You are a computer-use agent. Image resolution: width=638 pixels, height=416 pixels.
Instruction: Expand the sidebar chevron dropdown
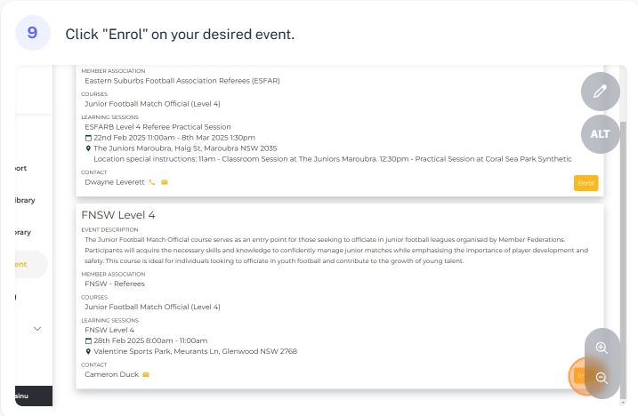coord(37,329)
